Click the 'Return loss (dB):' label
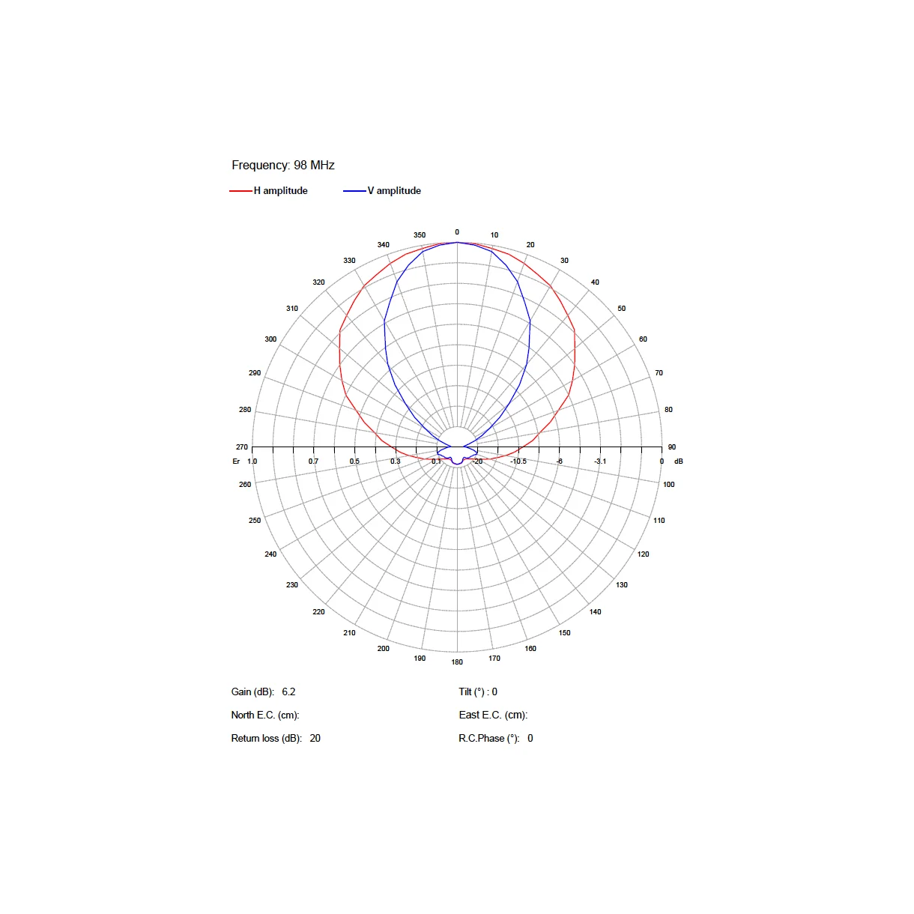The width and height of the screenshot is (914, 914). (x=267, y=739)
